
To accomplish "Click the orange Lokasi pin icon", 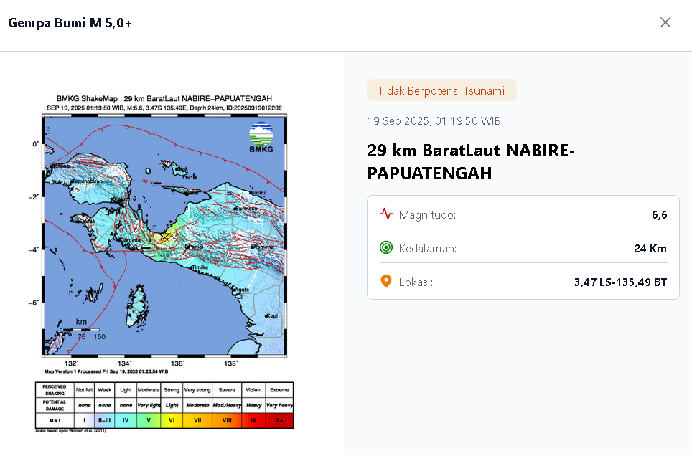I will pyautogui.click(x=386, y=282).
